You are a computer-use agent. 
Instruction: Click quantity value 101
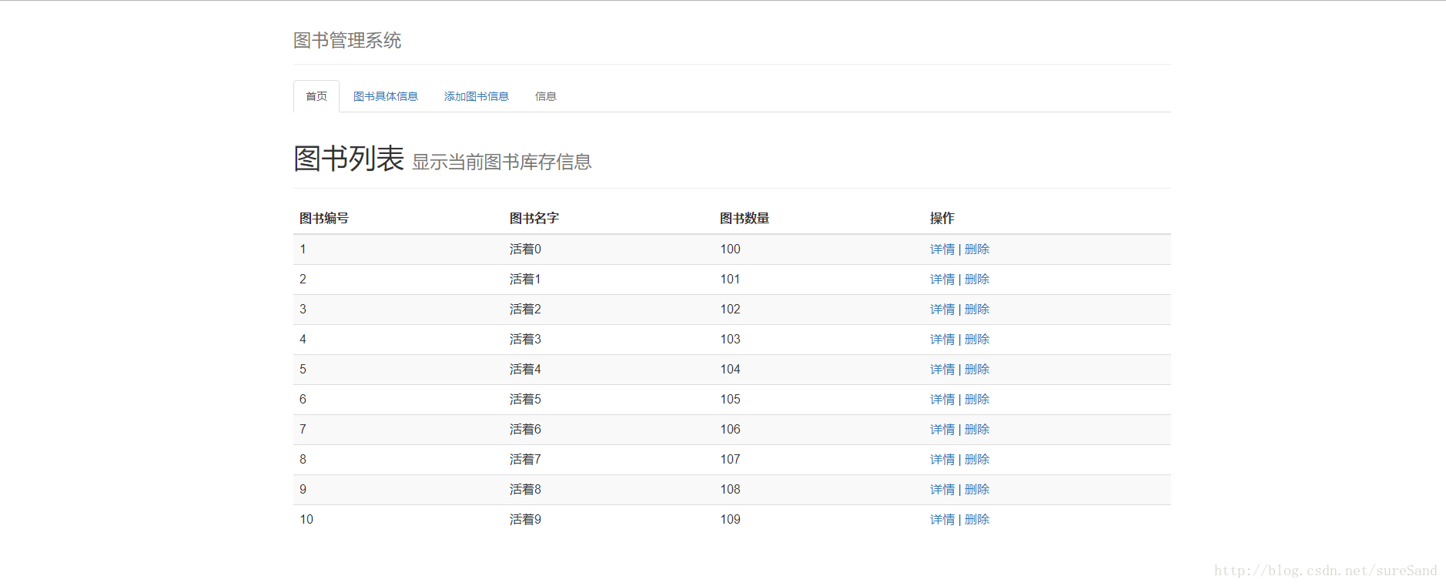pyautogui.click(x=730, y=280)
